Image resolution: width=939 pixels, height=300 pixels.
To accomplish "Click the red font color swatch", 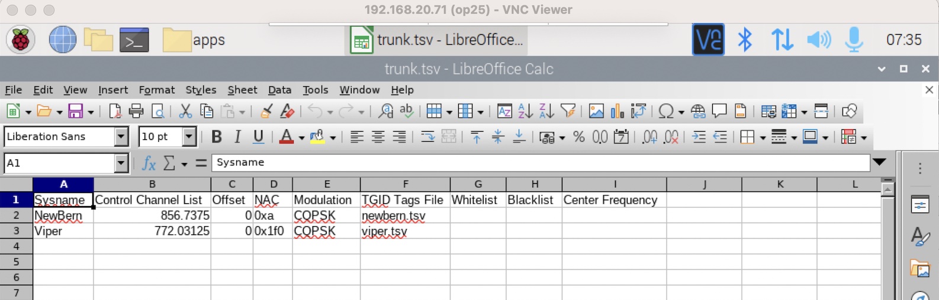I will point(287,137).
